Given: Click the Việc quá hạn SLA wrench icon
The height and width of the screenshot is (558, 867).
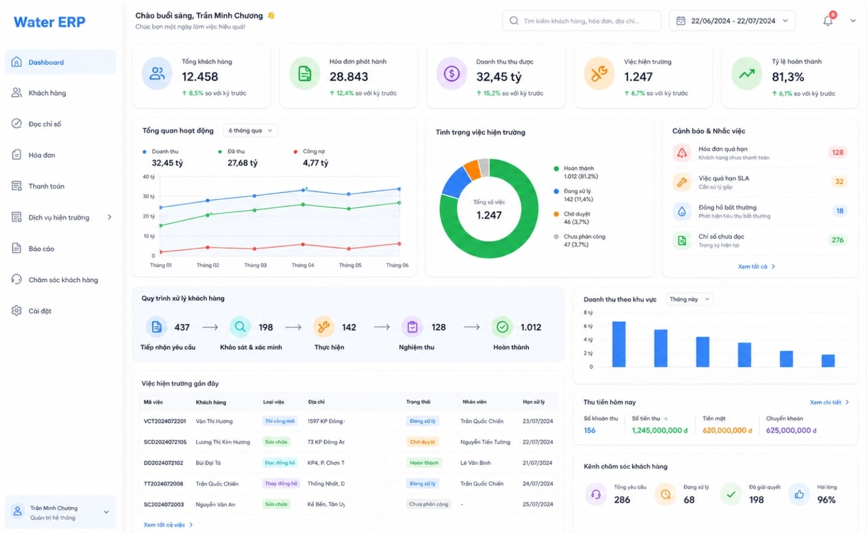Looking at the screenshot, I should (682, 182).
